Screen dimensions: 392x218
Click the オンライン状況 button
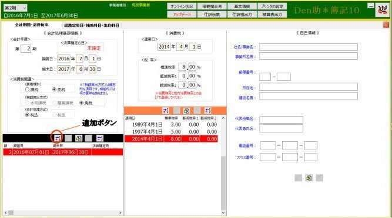pos(182,6)
